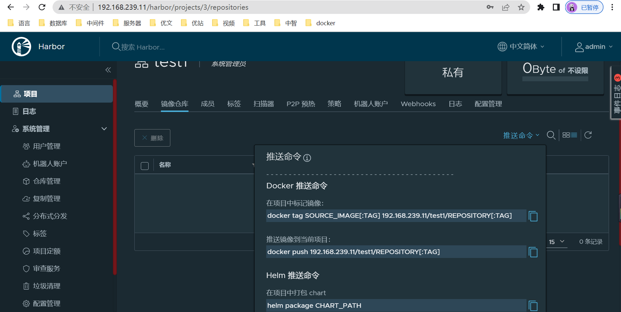Switch to card view of repositories

(x=567, y=135)
